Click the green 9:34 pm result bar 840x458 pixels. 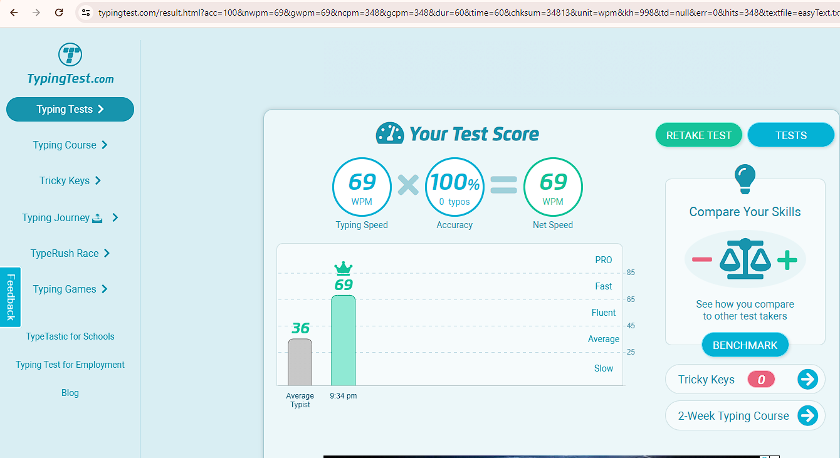click(x=343, y=340)
